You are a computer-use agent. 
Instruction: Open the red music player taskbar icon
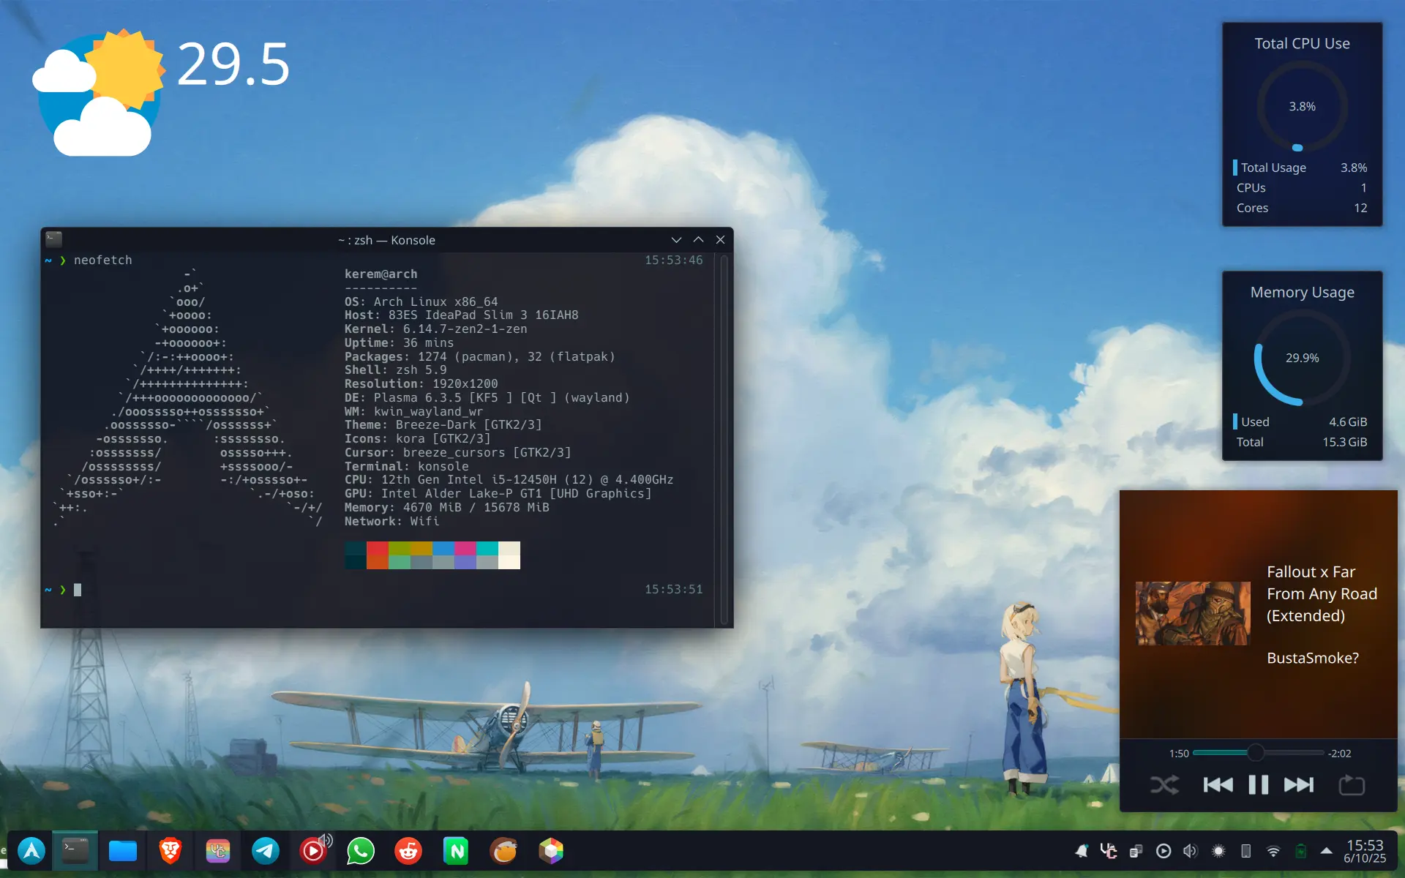click(312, 852)
